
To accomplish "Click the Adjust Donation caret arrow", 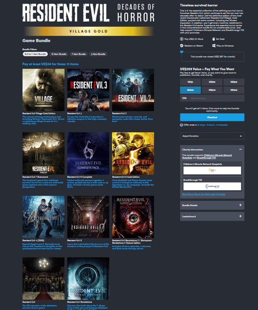I will coord(241,136).
